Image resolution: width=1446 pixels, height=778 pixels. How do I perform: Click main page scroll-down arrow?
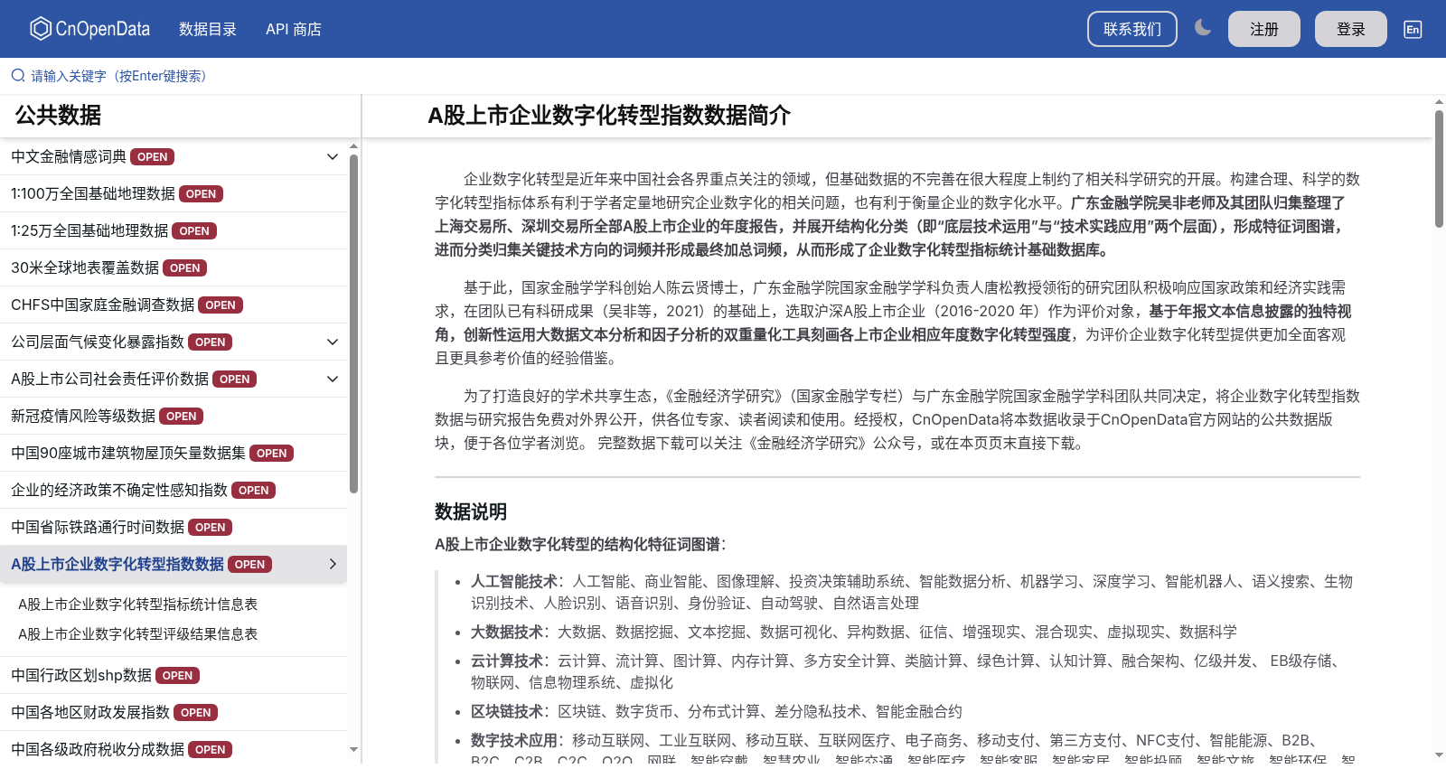[1439, 755]
